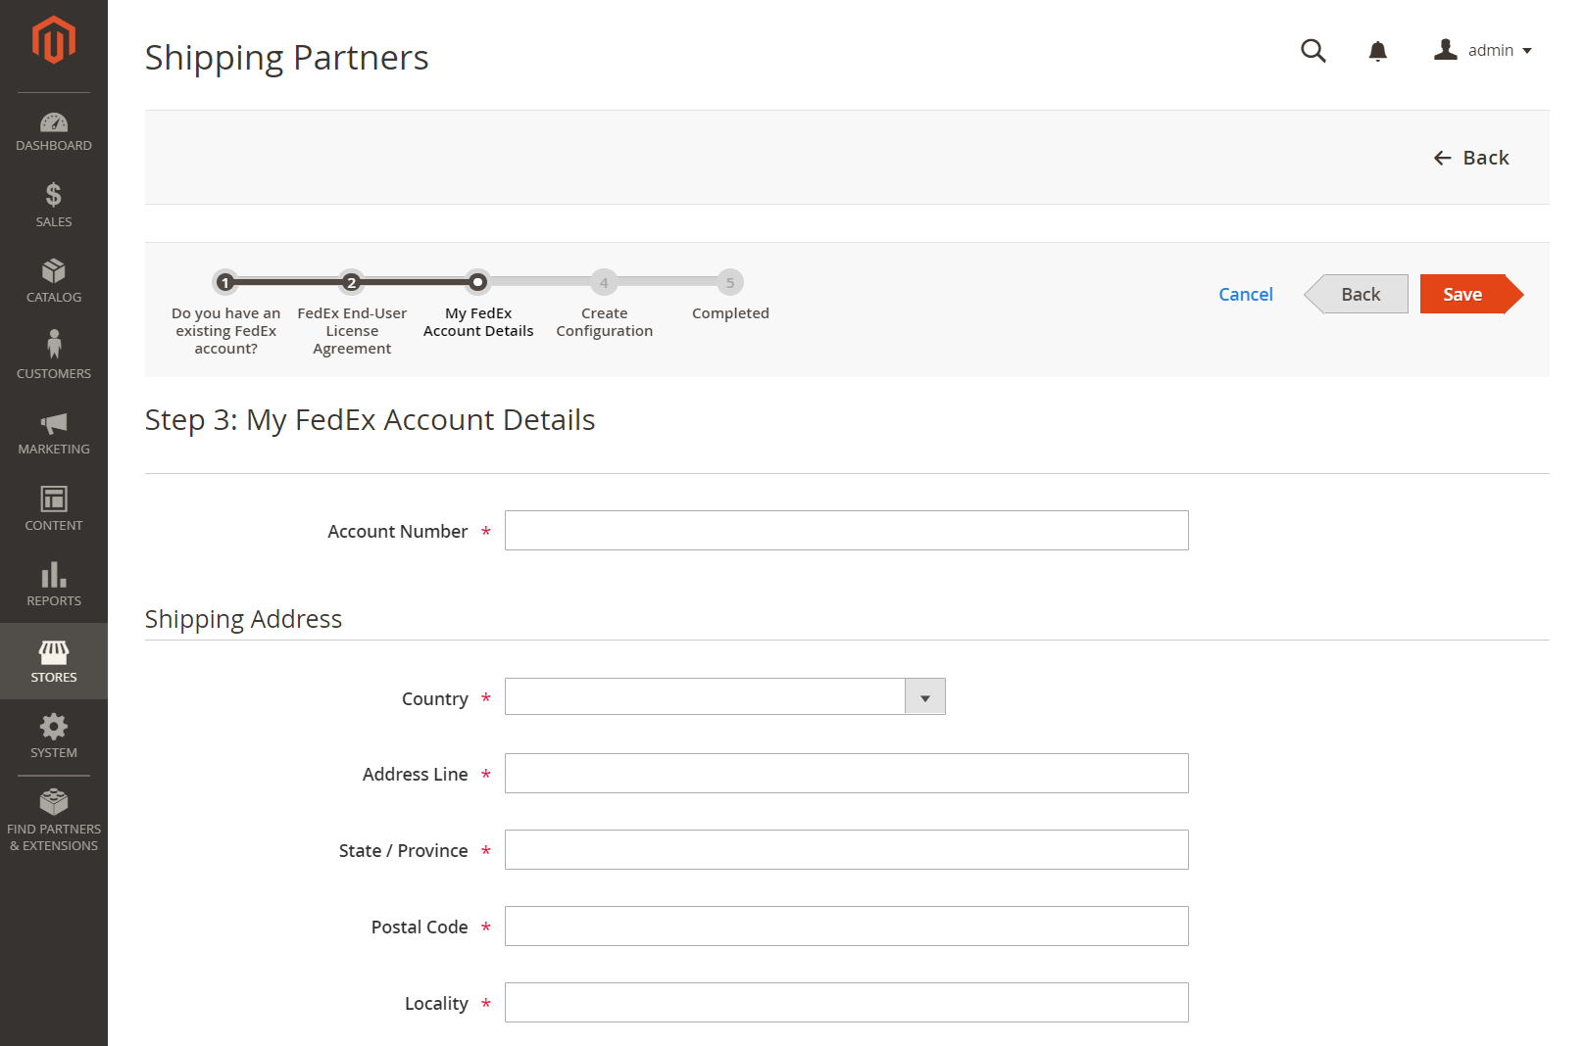The image size is (1585, 1046).
Task: Click the step 4 Create Configuration circle
Action: [x=604, y=282]
